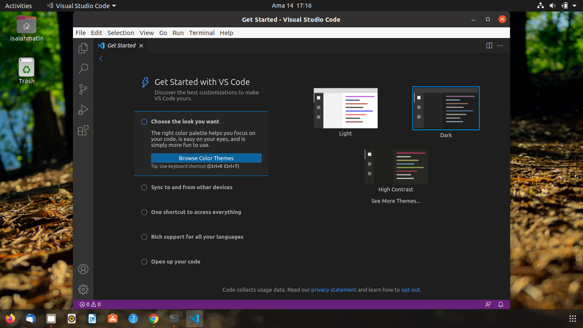583x328 pixels.
Task: Open the Run menu
Action: tap(178, 33)
